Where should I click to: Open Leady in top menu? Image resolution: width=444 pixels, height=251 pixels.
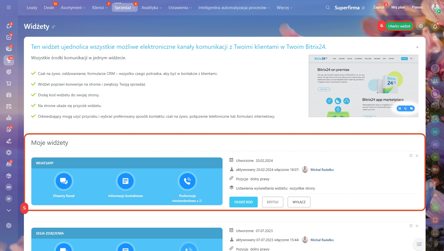[x=32, y=7]
